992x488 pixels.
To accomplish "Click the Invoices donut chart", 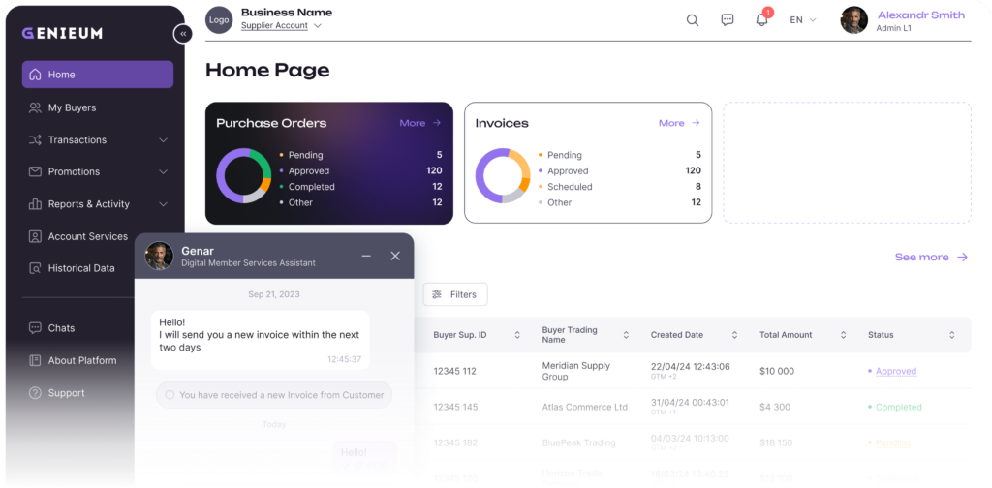I will tap(502, 176).
